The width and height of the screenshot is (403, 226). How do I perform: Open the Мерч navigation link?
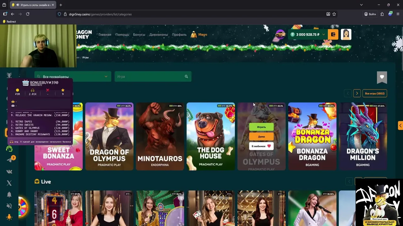click(x=199, y=35)
